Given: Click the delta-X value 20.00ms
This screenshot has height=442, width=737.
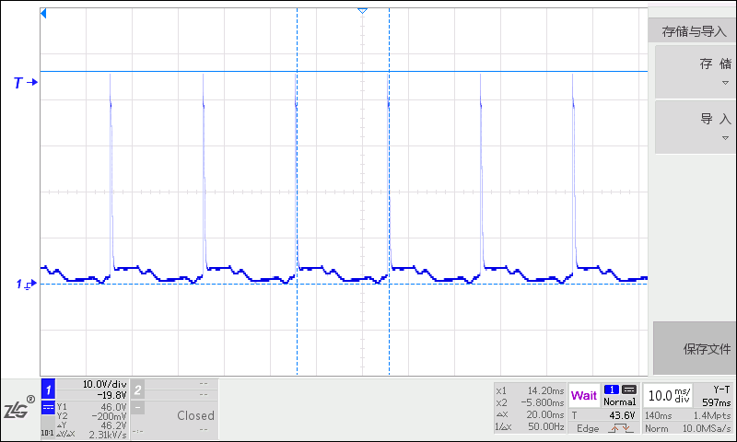Looking at the screenshot, I should pyautogui.click(x=545, y=414).
